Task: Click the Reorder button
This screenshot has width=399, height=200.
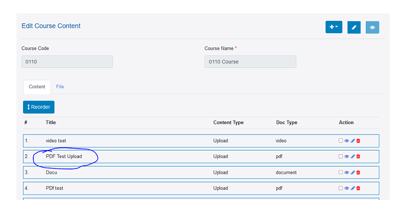Action: (x=39, y=107)
